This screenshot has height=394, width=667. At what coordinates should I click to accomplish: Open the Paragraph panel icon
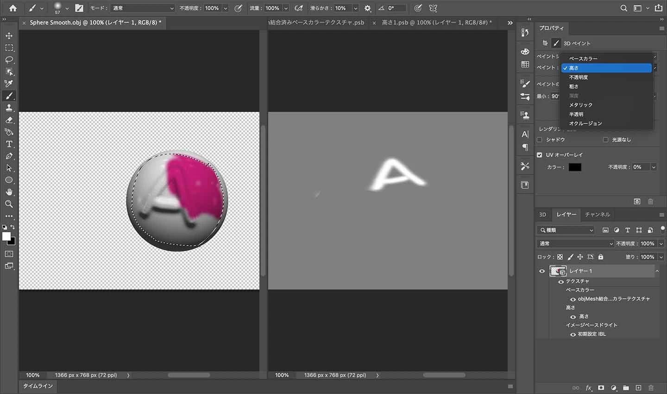click(525, 147)
